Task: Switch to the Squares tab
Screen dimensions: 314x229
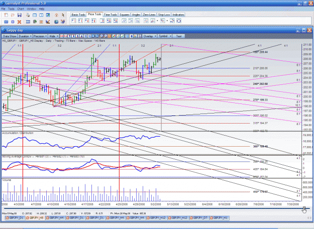Action: coord(125,15)
